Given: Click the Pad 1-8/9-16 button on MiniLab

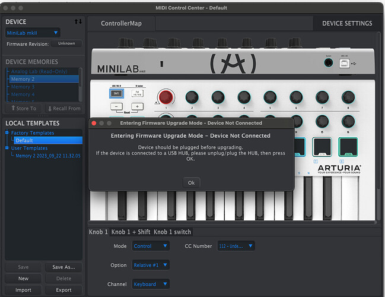Looking at the screenshot, I should [x=137, y=93].
